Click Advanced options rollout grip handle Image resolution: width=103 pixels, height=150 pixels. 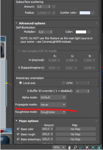click(x=96, y=23)
